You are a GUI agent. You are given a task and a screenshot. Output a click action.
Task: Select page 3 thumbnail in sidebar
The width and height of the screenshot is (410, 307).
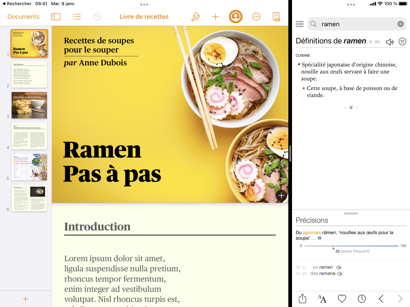point(29,105)
